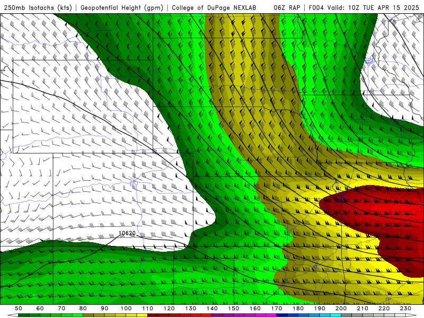Click the '120' value on color scale

click(169, 308)
